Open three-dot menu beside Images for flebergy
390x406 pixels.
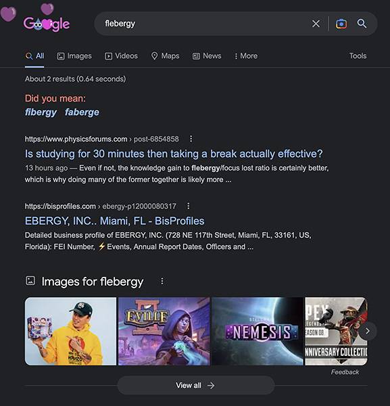click(162, 281)
